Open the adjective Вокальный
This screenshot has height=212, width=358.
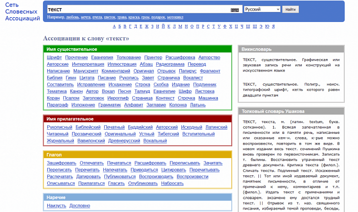pyautogui.click(x=155, y=141)
